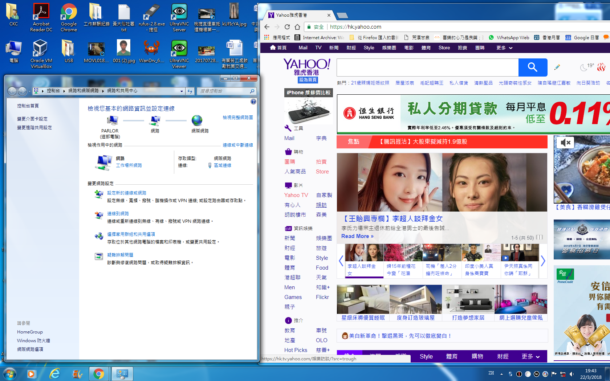Image resolution: width=610 pixels, height=381 pixels.
Task: Open Acrobat Reader DC desktop icon
Action: pos(41,17)
